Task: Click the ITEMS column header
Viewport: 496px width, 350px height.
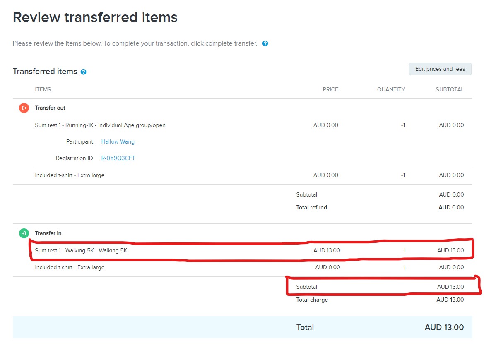Action: point(43,90)
